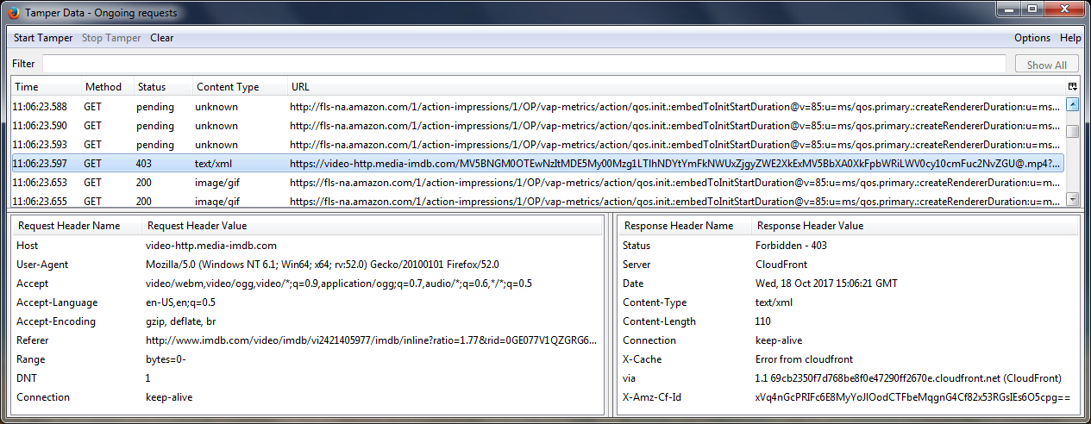Select the X-Amz-Cf-Id response header row
Screen dimensions: 1091x424
(x=849, y=397)
